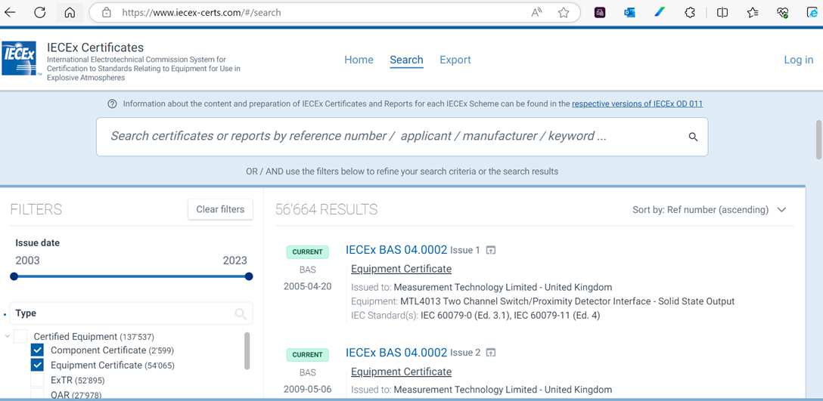Refresh the page with the reload button
823x401 pixels.
click(x=40, y=13)
